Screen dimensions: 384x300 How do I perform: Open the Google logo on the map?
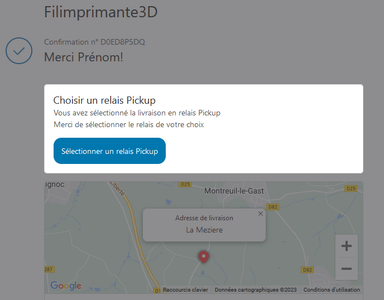click(x=66, y=286)
